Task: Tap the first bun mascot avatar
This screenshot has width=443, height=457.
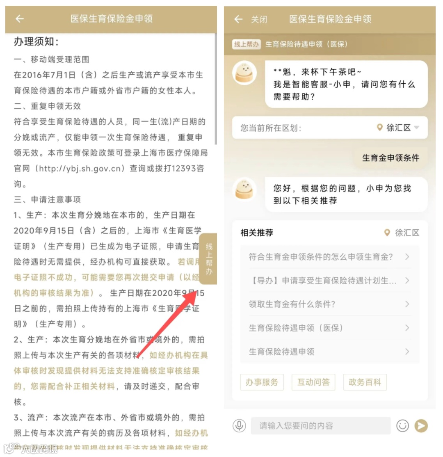Action: [244, 73]
